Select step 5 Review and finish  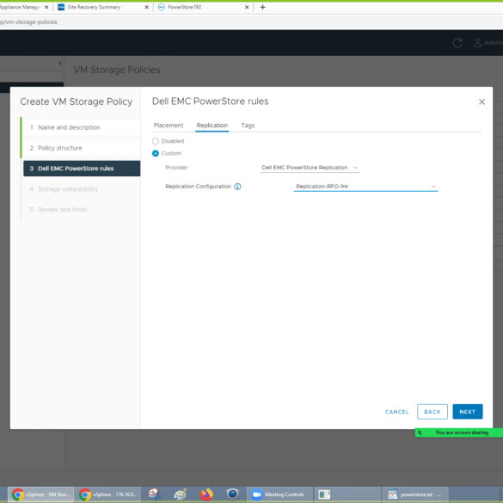pyautogui.click(x=82, y=210)
